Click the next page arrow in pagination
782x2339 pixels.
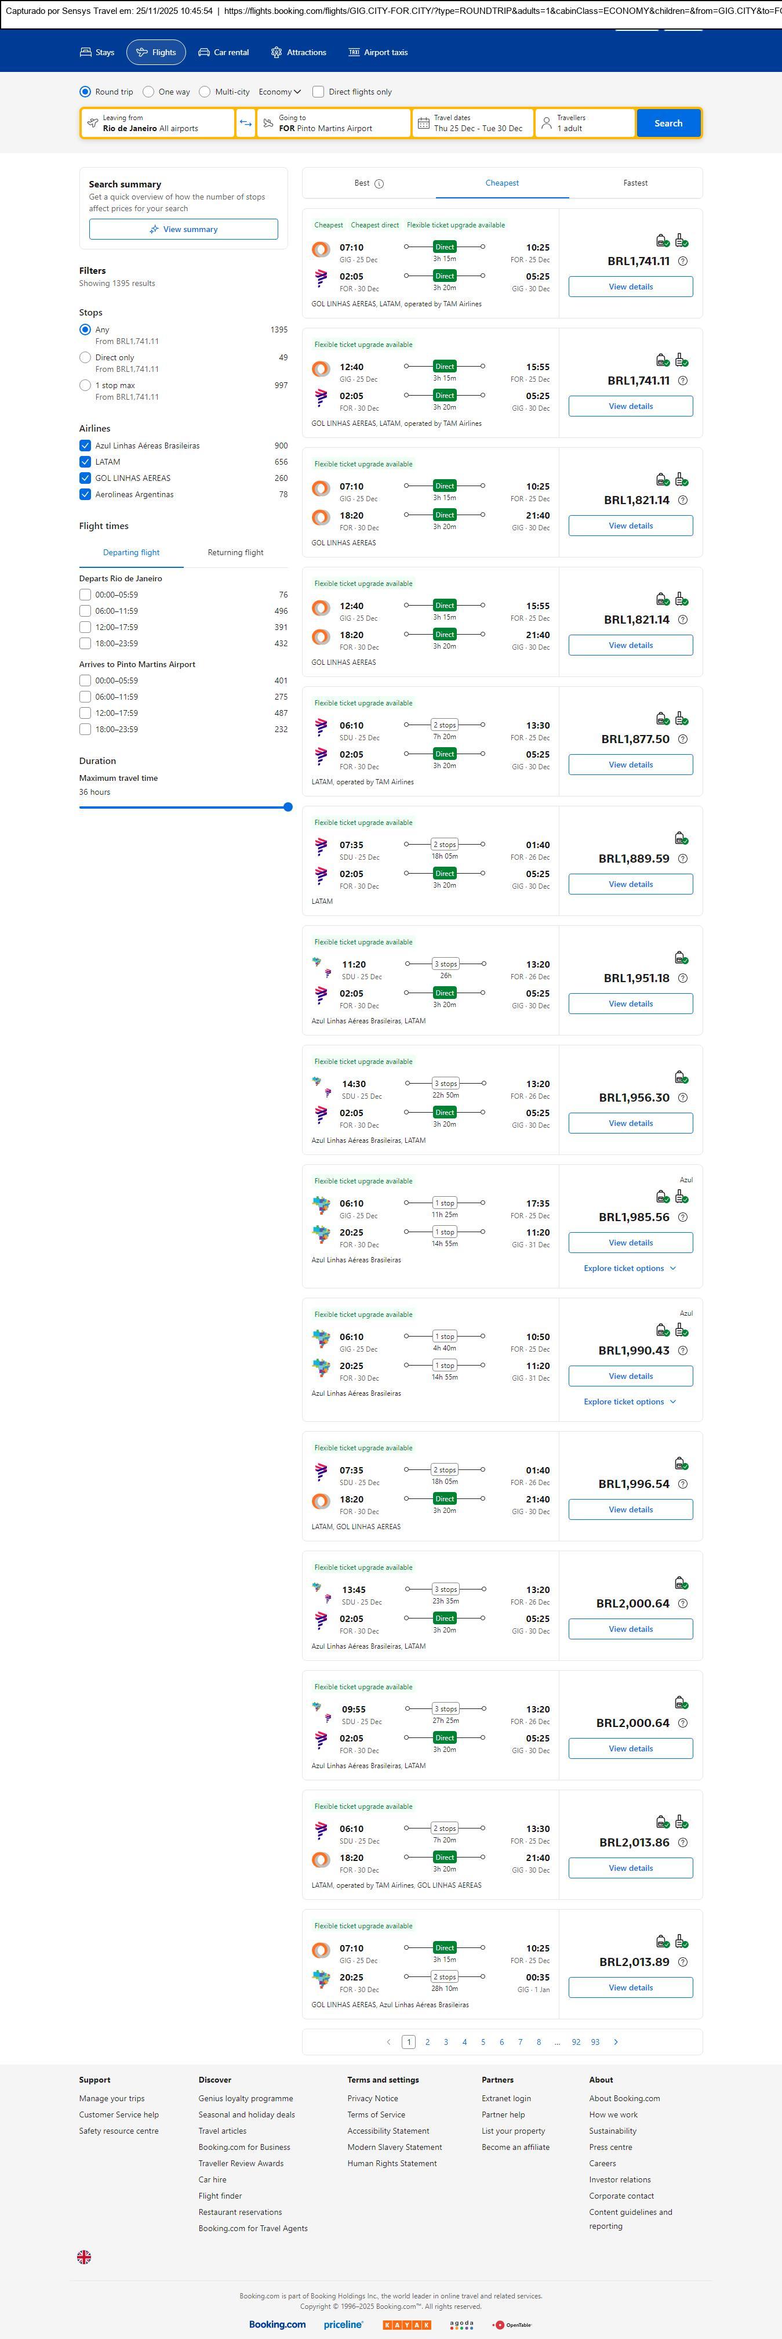(x=616, y=2041)
